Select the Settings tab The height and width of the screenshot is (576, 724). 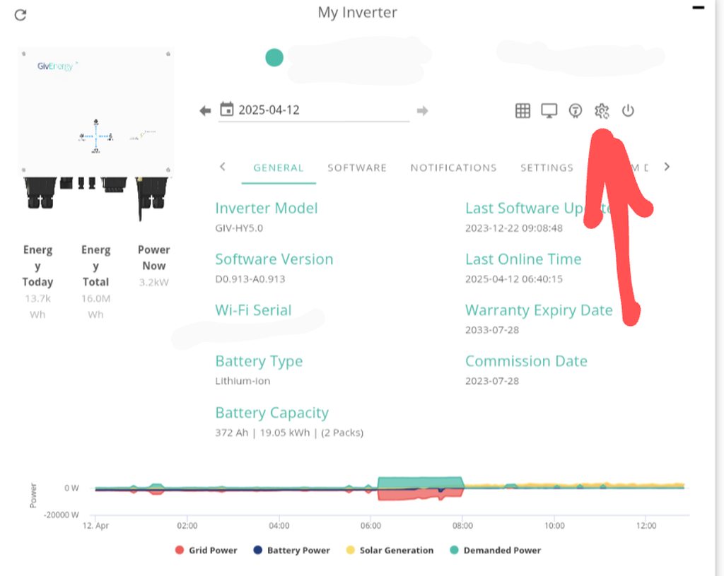[547, 167]
